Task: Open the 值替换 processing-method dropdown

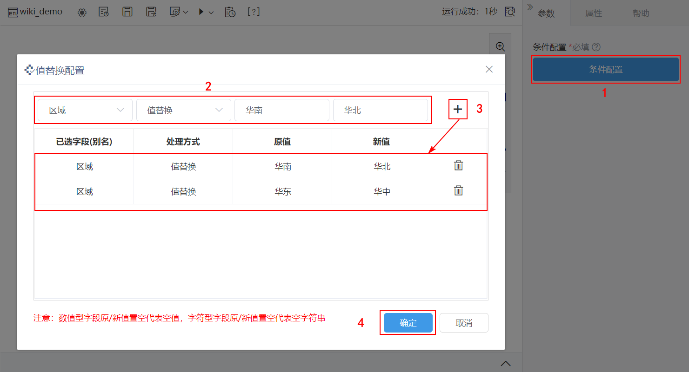Action: point(184,111)
